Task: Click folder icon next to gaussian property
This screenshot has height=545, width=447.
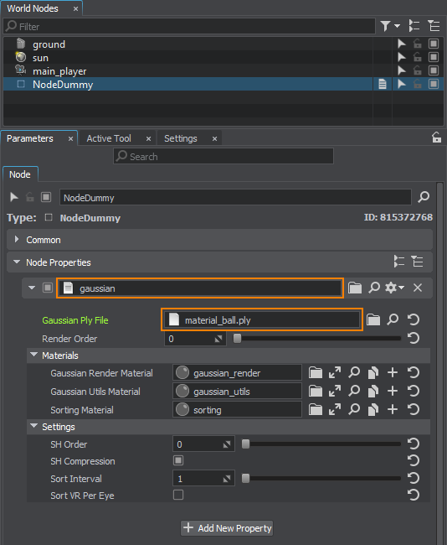Action: click(x=355, y=288)
